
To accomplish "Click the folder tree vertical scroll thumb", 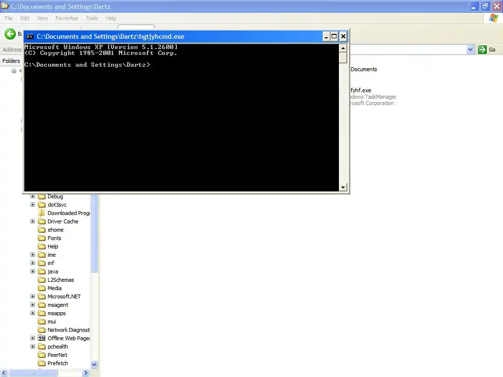I will [x=94, y=233].
